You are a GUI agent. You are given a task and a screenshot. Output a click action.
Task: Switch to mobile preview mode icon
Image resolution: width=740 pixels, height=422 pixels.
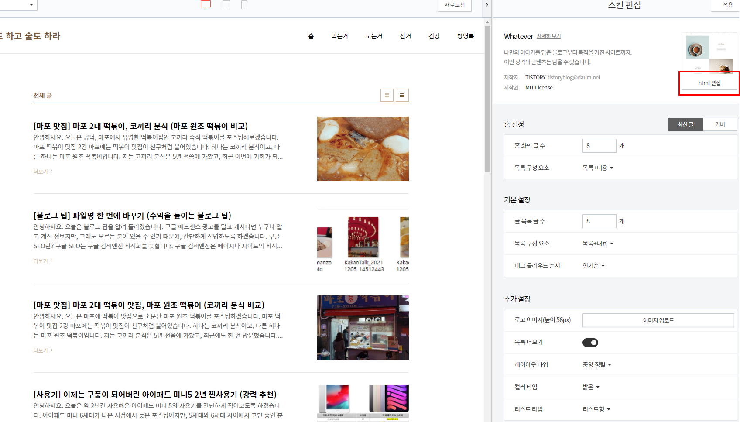244,5
